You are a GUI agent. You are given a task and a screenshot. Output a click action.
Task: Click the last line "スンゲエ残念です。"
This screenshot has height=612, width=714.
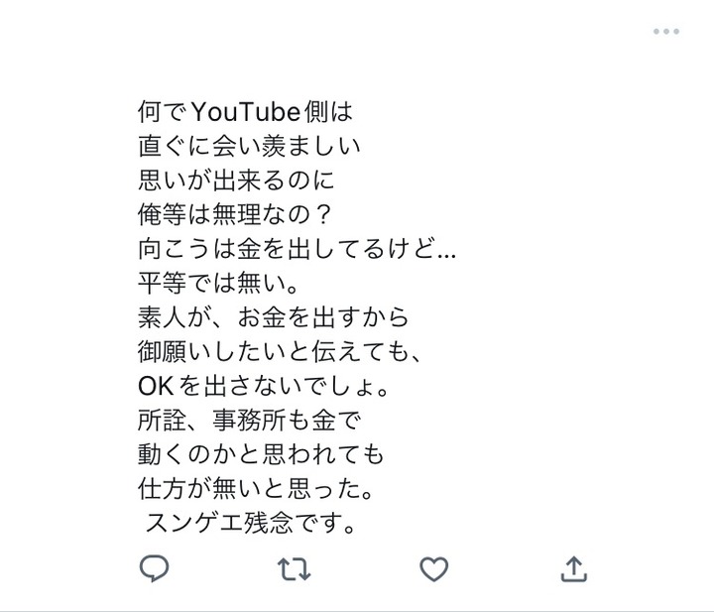point(251,522)
